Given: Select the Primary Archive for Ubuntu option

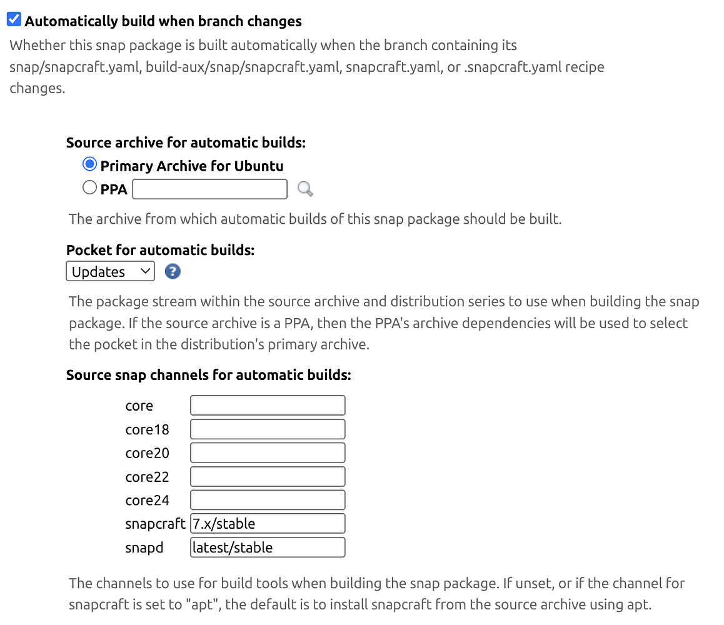Looking at the screenshot, I should 89,164.
